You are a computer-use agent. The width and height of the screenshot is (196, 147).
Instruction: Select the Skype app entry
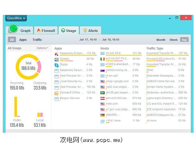coord(76,65)
